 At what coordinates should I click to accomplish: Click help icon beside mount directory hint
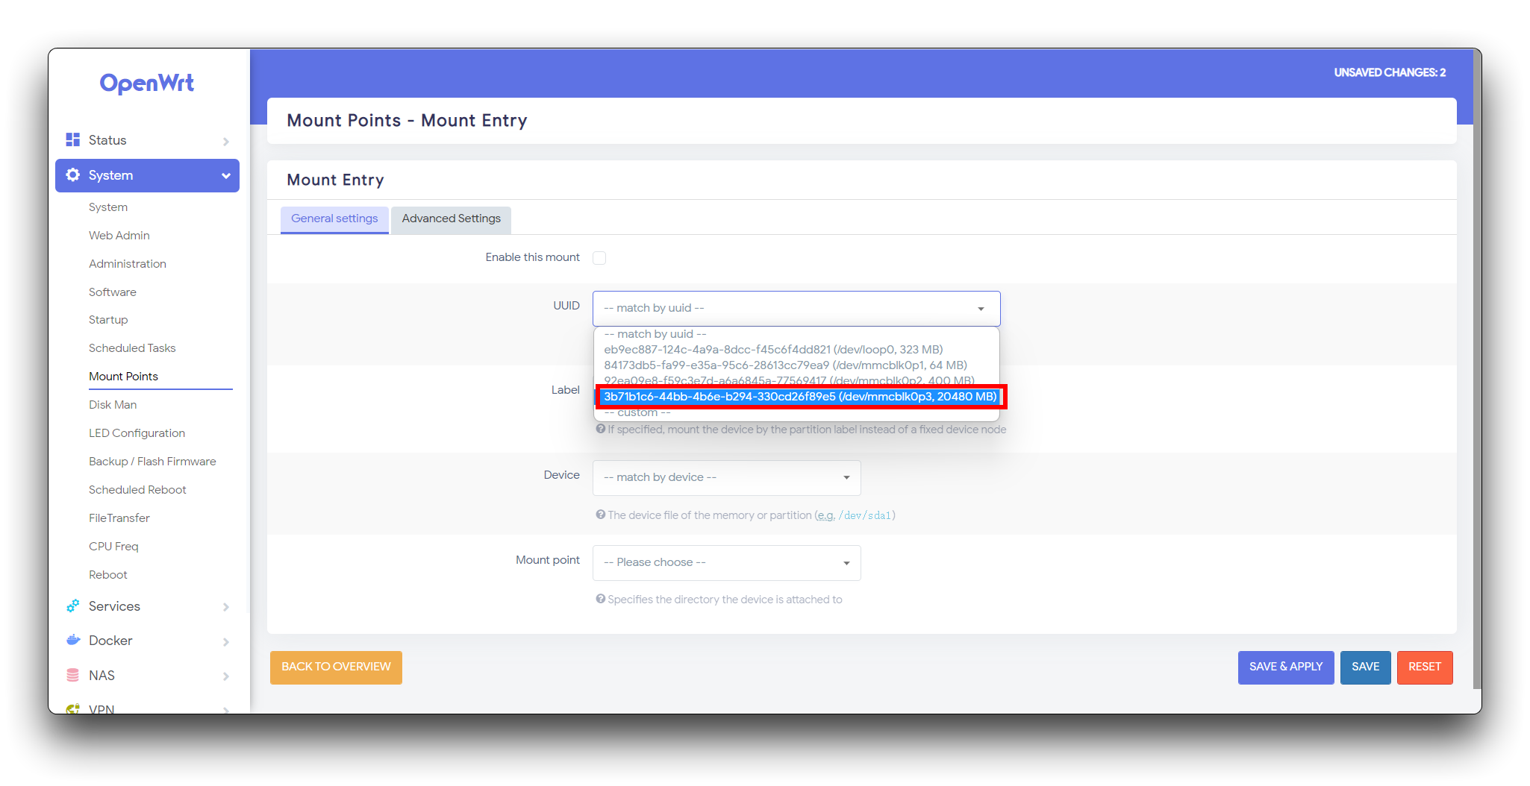click(600, 599)
